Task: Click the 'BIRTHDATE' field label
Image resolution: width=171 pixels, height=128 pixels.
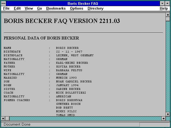Action: click(12, 51)
